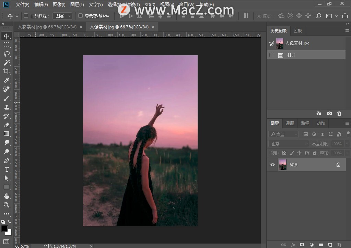Select the Rectangular Marquee tool
Screen dimensions: 351x248
pyautogui.click(x=7, y=45)
